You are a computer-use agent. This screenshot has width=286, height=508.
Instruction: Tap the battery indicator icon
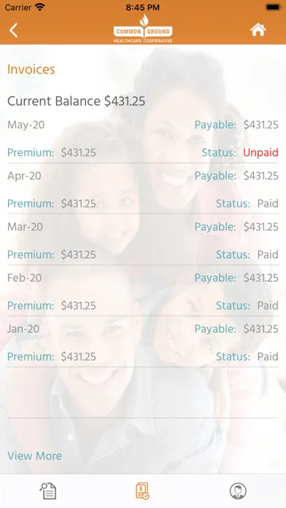(273, 7)
